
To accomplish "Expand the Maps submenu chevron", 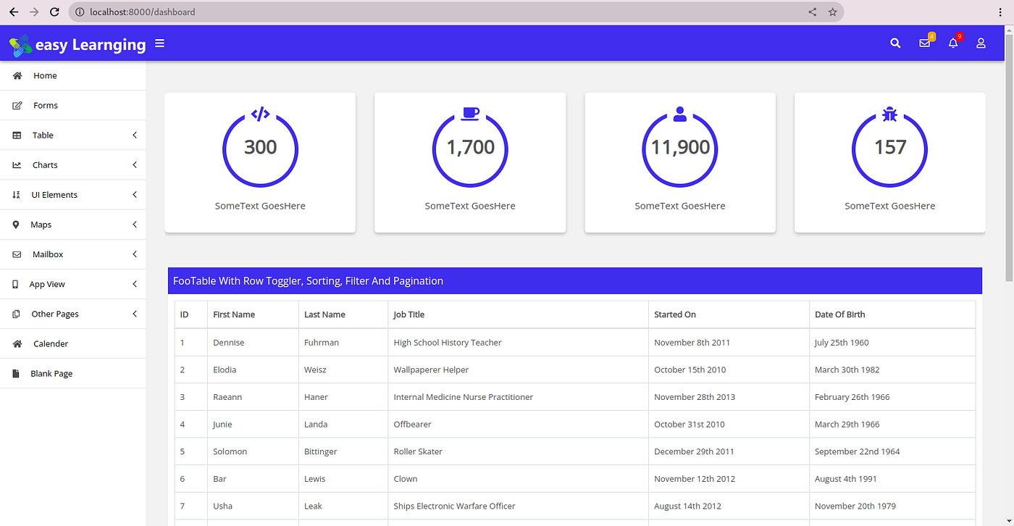I will (x=135, y=225).
